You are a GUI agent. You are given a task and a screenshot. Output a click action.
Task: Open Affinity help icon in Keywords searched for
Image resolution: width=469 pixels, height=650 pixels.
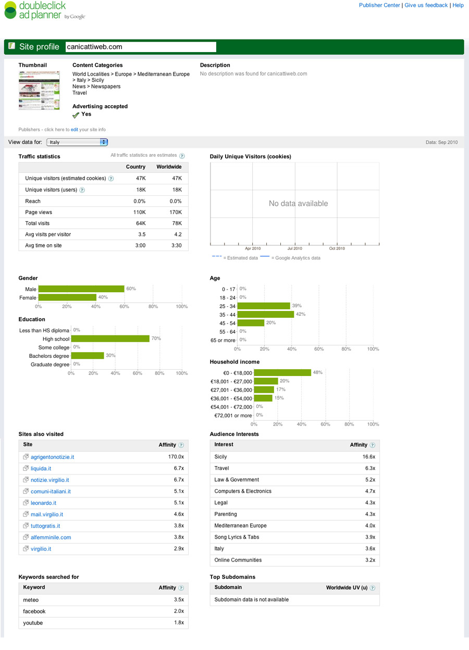click(181, 588)
